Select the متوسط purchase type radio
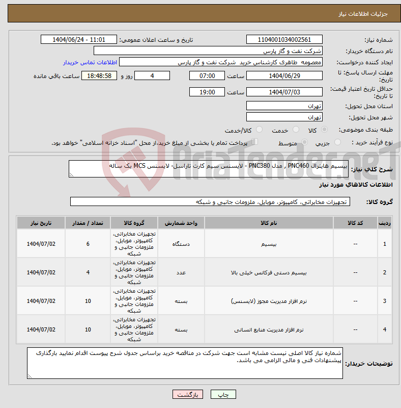This screenshot has height=408, width=401. (x=304, y=142)
